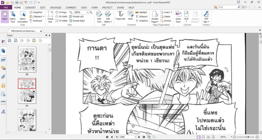Expand the Clipboard dropdown
This screenshot has width=262, height=140.
pos(43,16)
